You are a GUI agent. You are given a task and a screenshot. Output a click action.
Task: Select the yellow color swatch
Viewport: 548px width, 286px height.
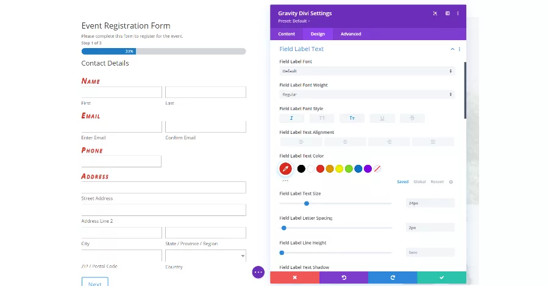[x=340, y=169]
